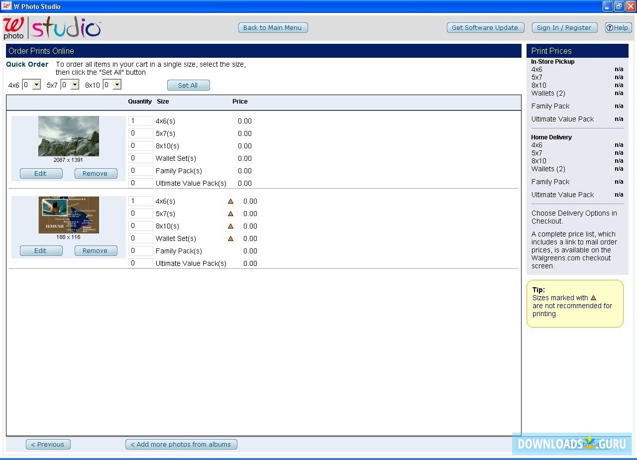Click the "In-Store Pickup" heading
The image size is (637, 460).
pyautogui.click(x=553, y=62)
